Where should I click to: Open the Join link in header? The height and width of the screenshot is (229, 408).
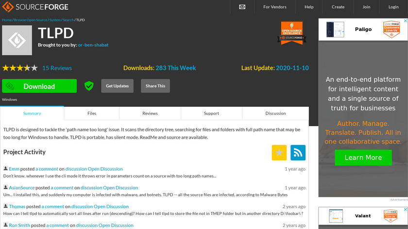point(366,7)
